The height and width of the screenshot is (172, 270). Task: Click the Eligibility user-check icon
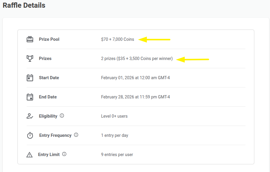(x=30, y=116)
